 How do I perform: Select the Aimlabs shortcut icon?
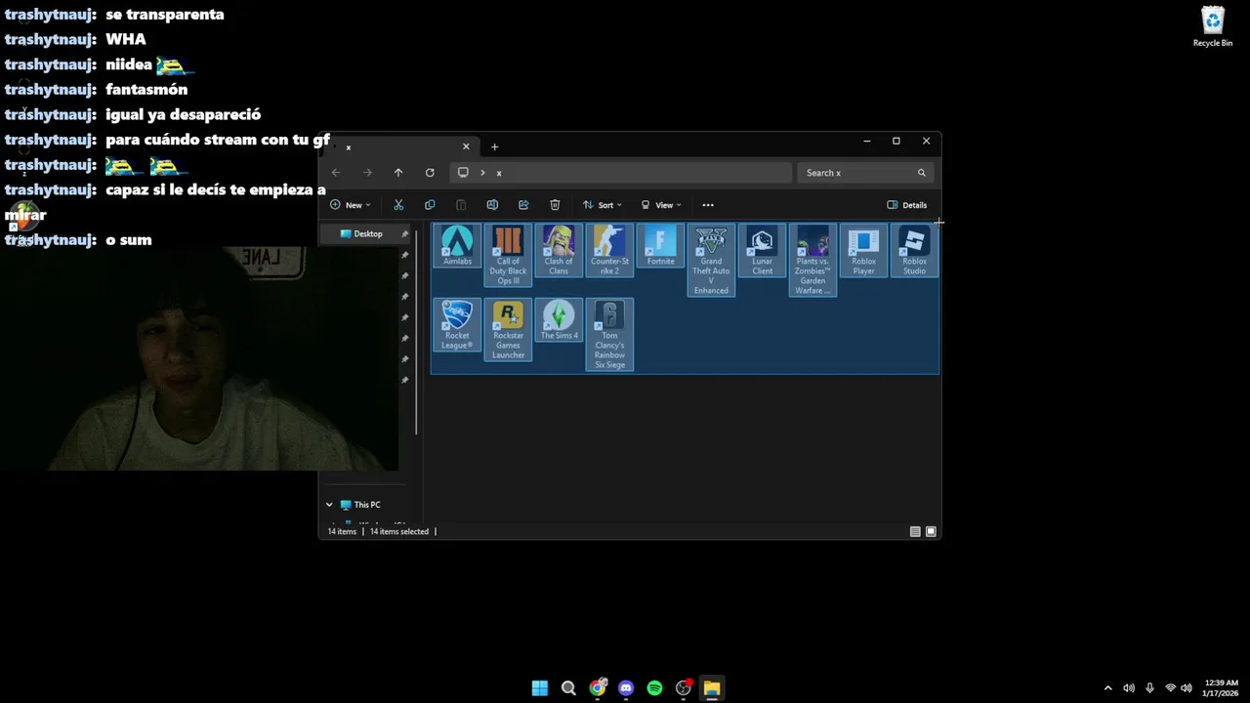point(457,246)
